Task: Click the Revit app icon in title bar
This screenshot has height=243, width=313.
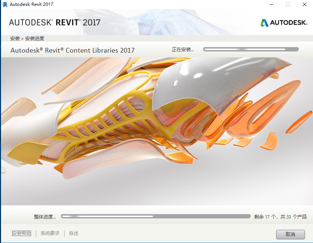Action: [5, 4]
